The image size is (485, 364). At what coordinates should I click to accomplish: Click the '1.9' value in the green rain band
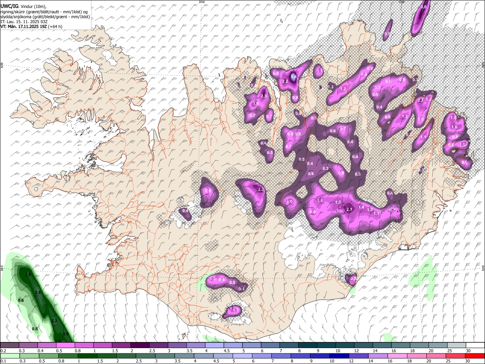66,334
